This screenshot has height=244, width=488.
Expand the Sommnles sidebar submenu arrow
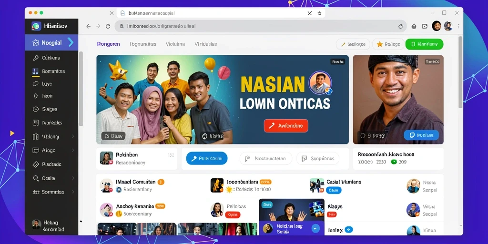[73, 192]
